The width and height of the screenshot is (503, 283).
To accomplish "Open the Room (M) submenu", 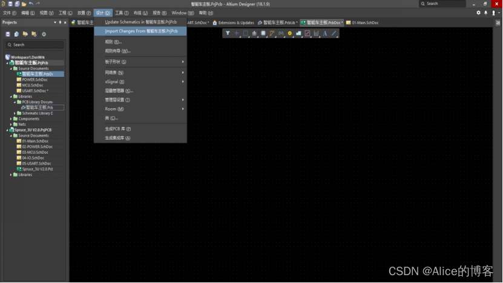I will [x=140, y=109].
